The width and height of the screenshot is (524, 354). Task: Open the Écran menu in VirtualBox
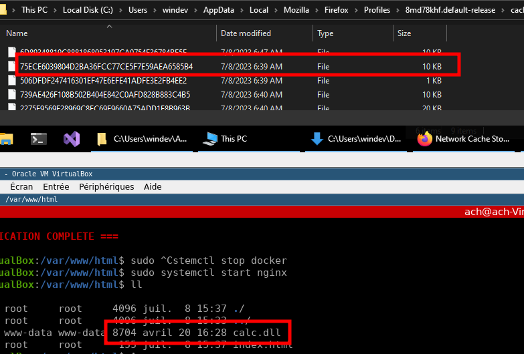coord(21,186)
